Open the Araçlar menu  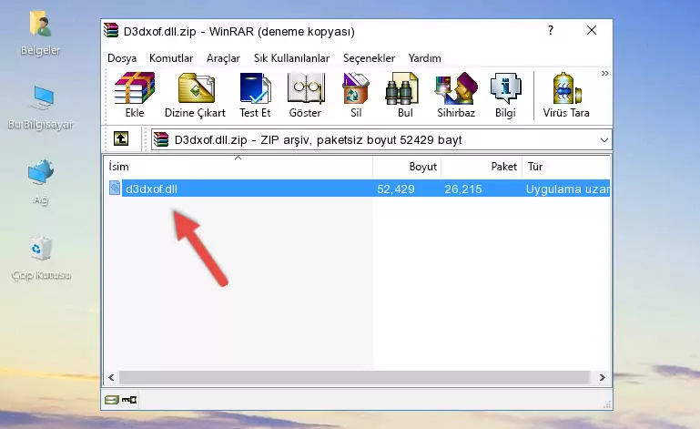223,58
